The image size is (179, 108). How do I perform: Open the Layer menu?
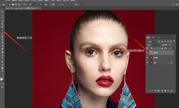point(27,1)
